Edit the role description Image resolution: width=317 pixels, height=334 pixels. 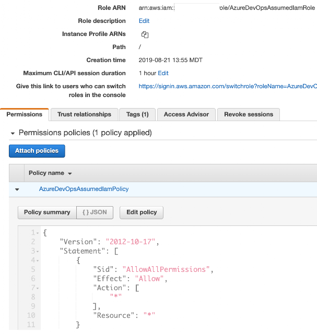click(144, 21)
